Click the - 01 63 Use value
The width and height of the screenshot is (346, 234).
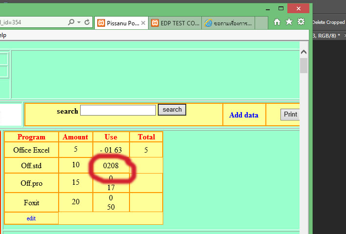[x=111, y=150]
